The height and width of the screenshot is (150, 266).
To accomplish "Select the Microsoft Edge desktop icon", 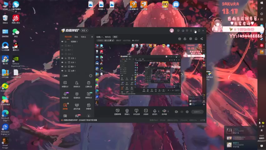I will pyautogui.click(x=5, y=116).
